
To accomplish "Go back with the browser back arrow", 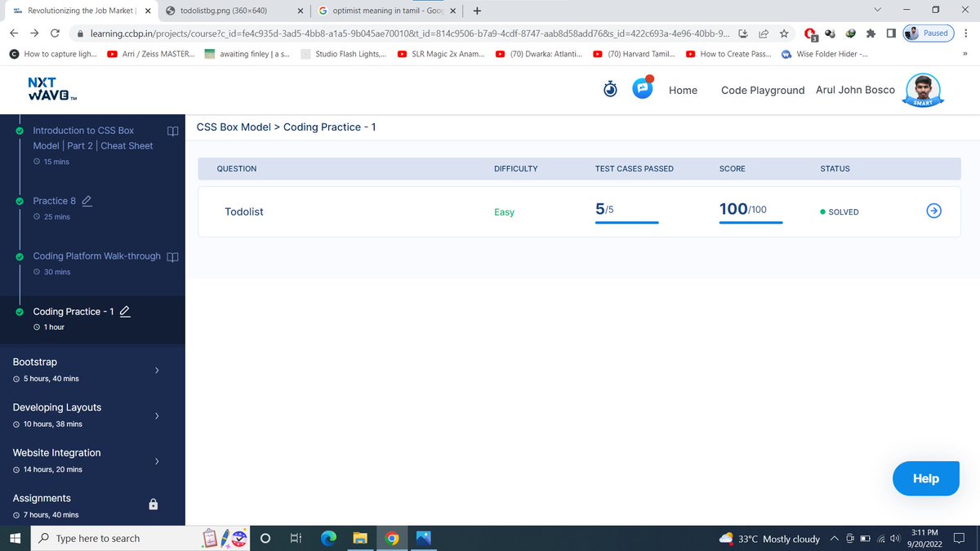I will point(15,33).
